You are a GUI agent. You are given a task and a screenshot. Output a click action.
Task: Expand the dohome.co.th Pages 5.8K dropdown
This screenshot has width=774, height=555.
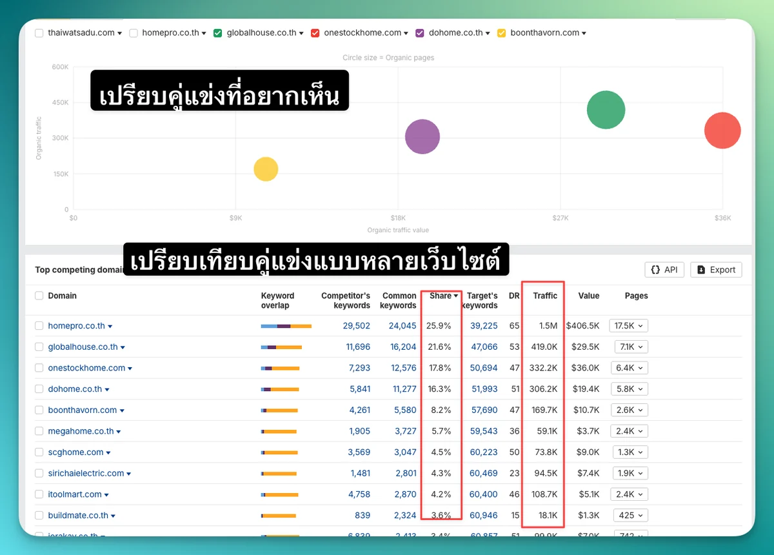click(630, 389)
